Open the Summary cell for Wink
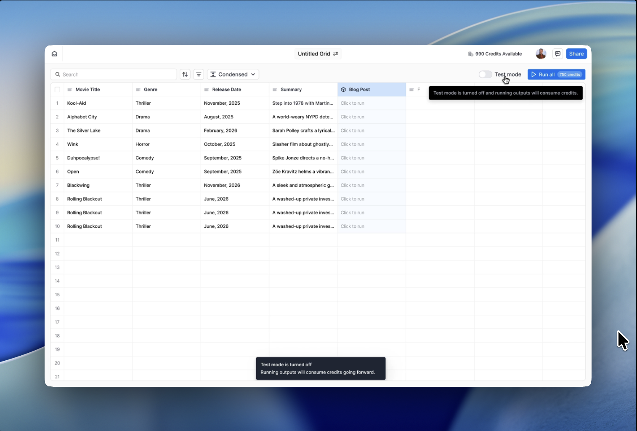 [303, 144]
